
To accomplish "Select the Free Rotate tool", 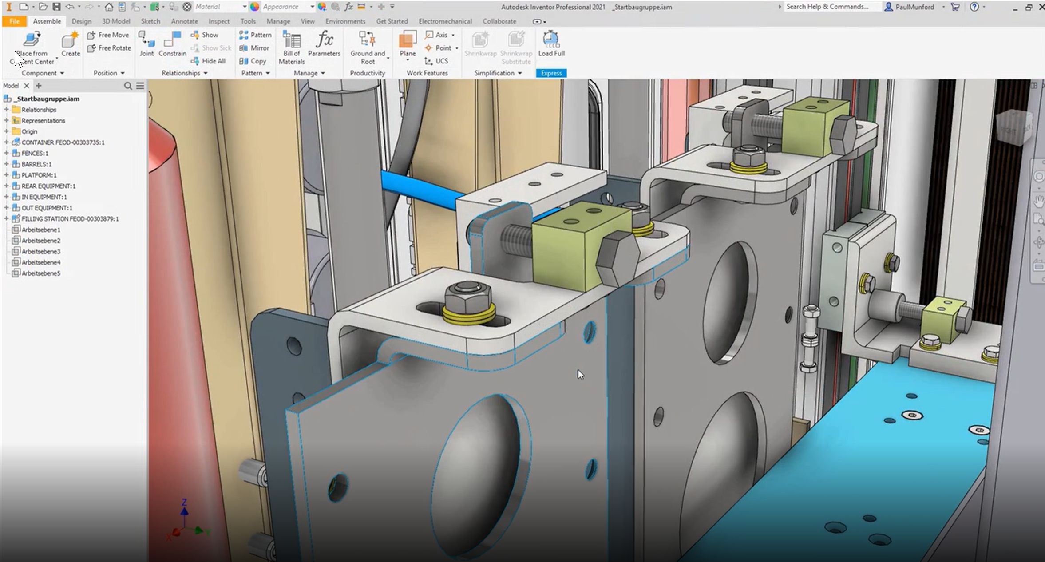I will (109, 48).
